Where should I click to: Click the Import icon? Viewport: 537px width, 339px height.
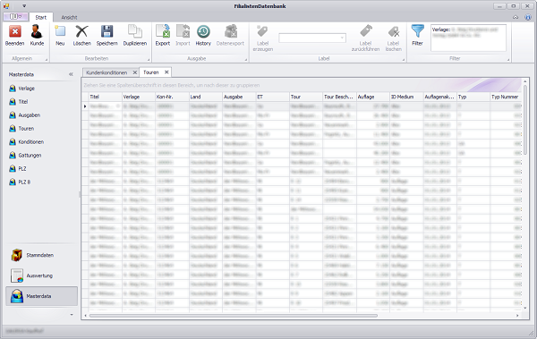(x=183, y=31)
